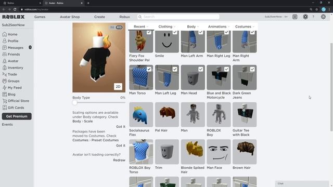The image size is (333, 187).
Task: Switch avatar preview to 2D
Action: [x=118, y=87]
